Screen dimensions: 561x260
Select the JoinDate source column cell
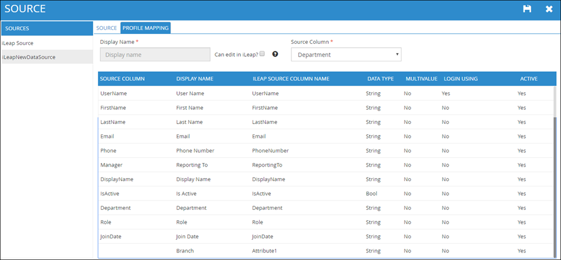tap(111, 236)
